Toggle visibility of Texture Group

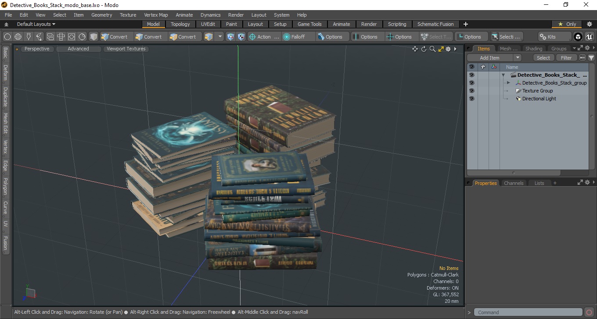pos(471,91)
